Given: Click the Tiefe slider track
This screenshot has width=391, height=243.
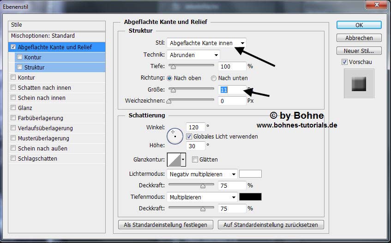Looking at the screenshot, I should pos(191,66).
